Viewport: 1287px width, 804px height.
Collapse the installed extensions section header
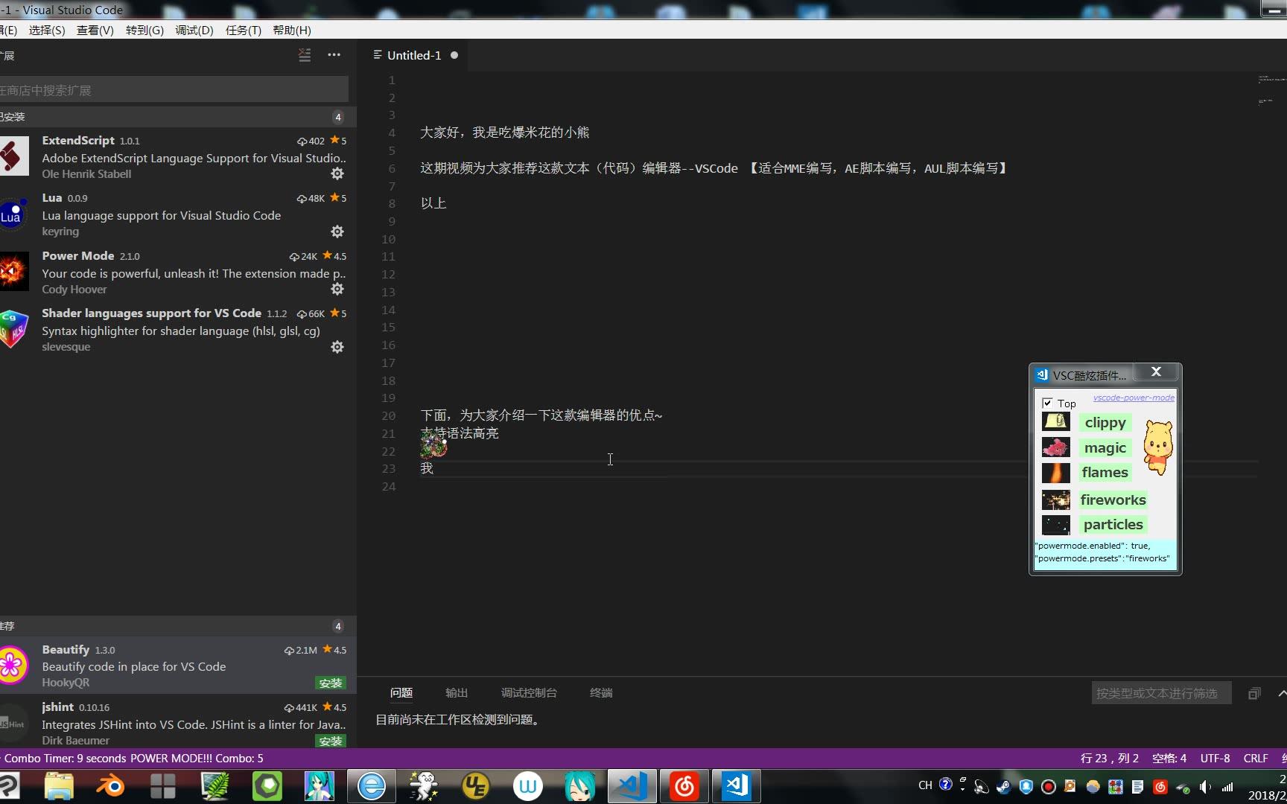[178, 117]
